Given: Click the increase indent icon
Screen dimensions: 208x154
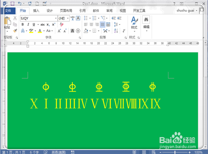Looking at the screenshot, I should click(119, 18).
